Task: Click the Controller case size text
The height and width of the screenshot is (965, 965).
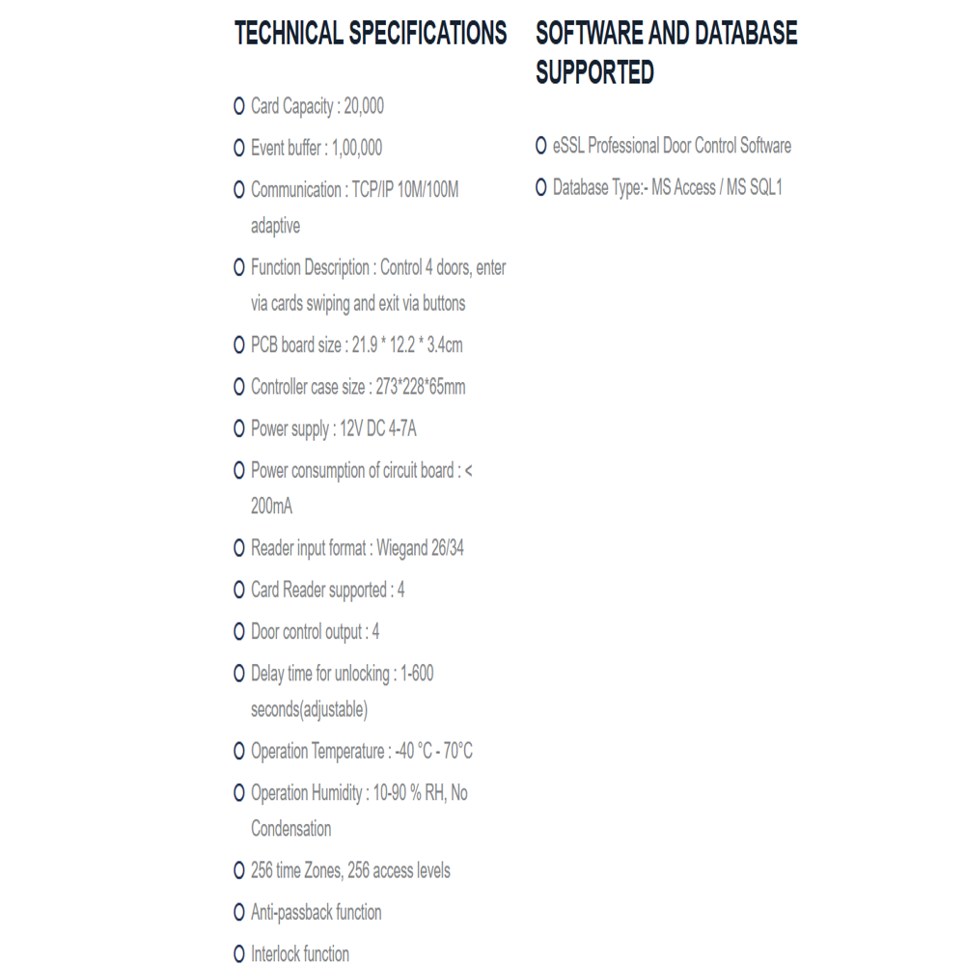Action: [358, 387]
